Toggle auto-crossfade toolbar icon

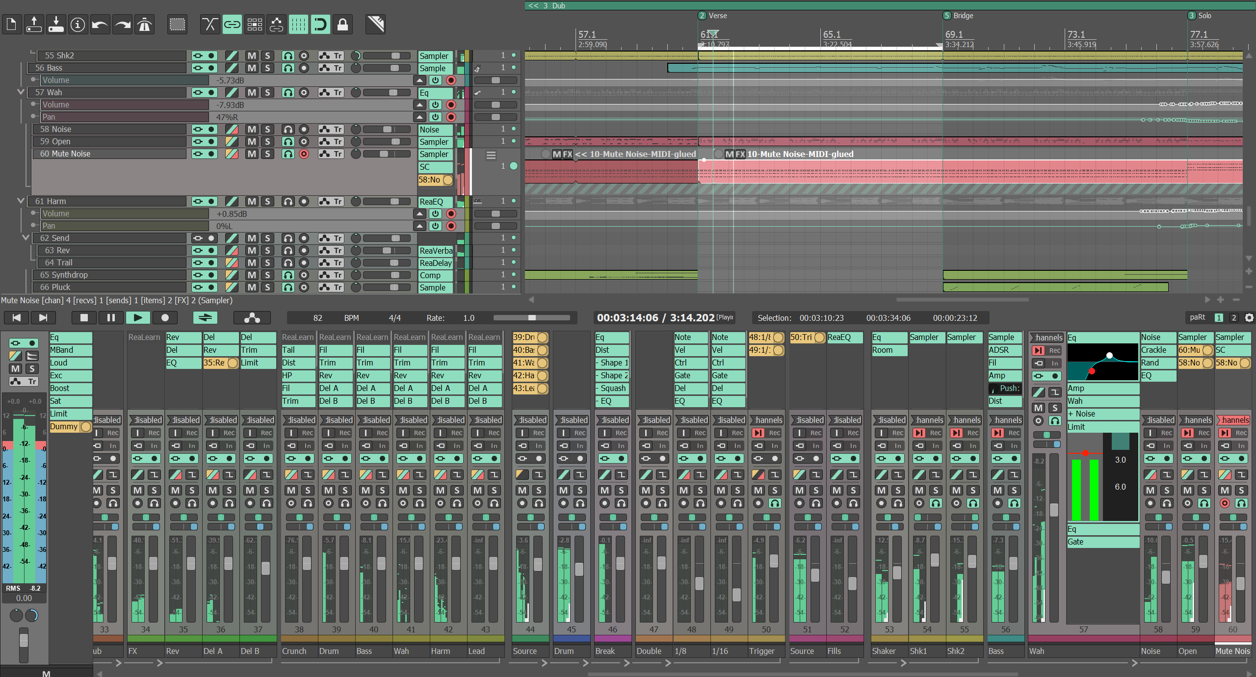(x=210, y=25)
